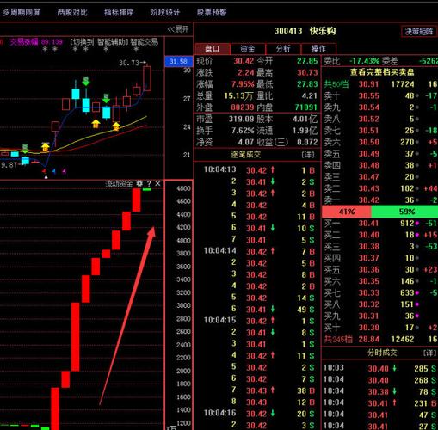Switch to the 分析 tab
Image resolution: width=438 pixels, height=430 pixels.
(x=283, y=49)
